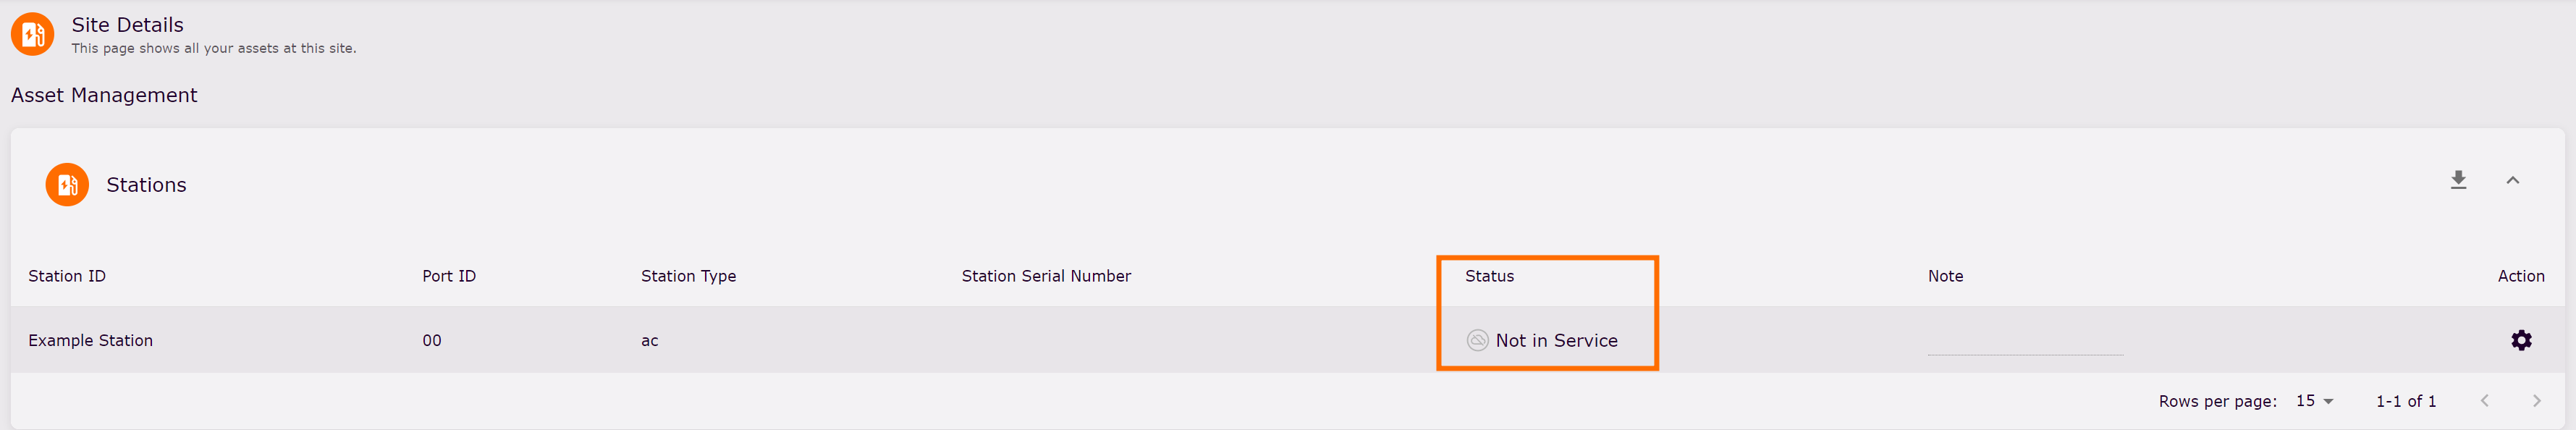Select the Example Station name cell
2576x430 pixels.
[91, 340]
